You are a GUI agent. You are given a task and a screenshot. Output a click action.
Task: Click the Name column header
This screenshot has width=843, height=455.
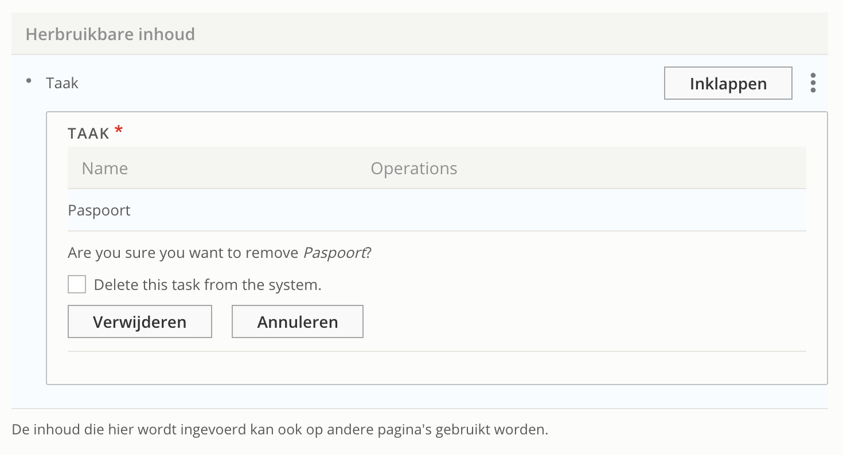coord(104,168)
